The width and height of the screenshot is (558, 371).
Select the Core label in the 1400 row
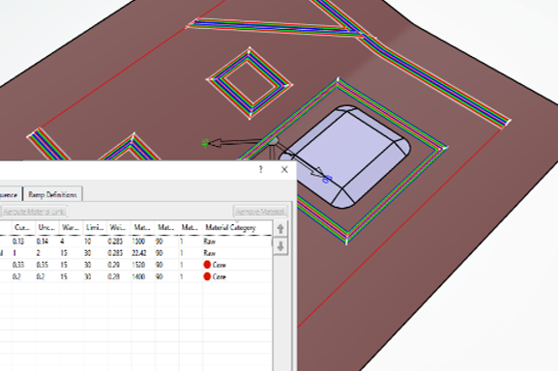pos(220,276)
